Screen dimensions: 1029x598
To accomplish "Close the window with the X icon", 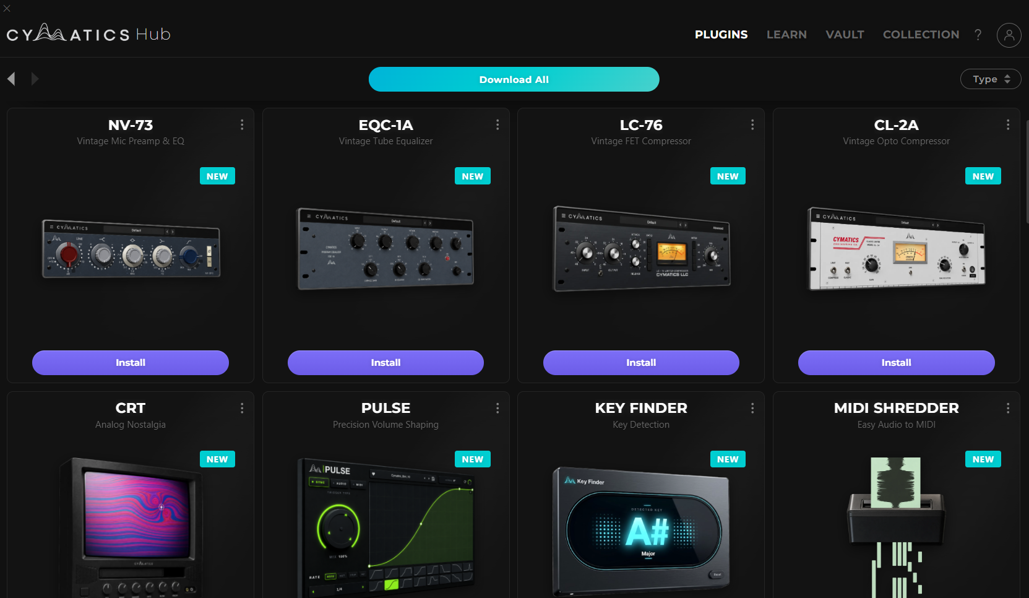I will coord(7,8).
